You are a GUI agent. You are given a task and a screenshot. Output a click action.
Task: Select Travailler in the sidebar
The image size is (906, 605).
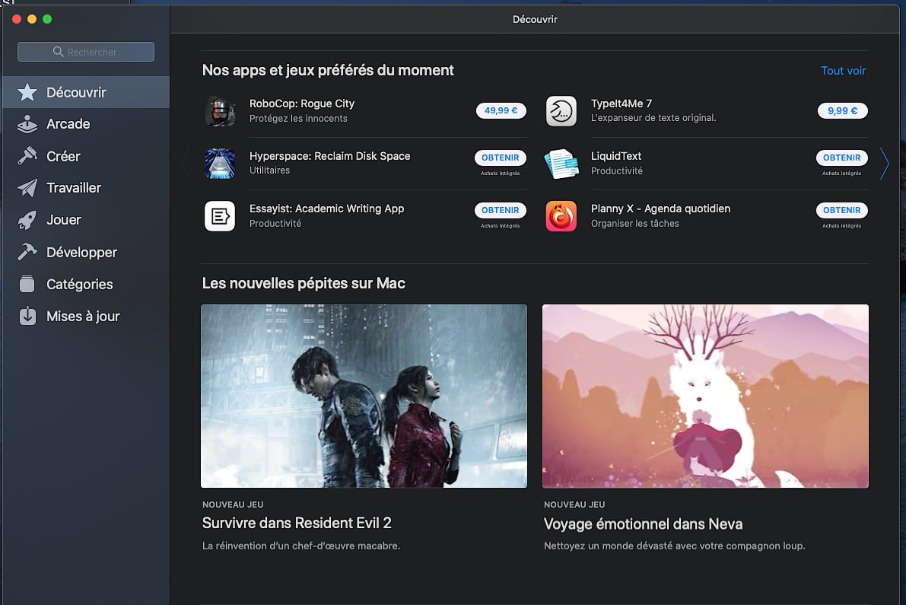point(86,188)
